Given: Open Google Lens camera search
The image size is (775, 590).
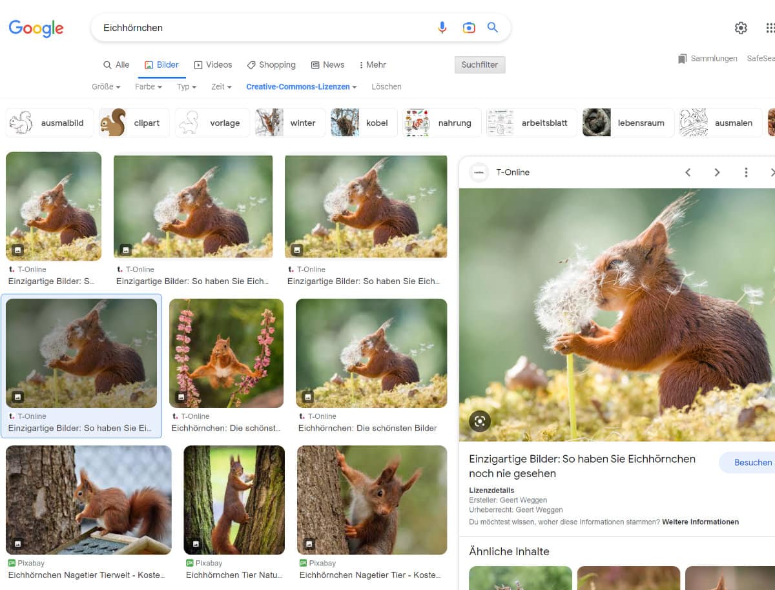Looking at the screenshot, I should tap(469, 28).
